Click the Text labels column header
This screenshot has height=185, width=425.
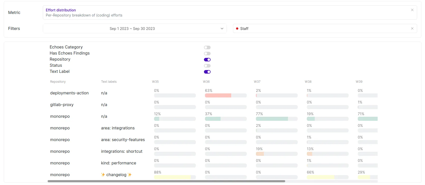[109, 82]
